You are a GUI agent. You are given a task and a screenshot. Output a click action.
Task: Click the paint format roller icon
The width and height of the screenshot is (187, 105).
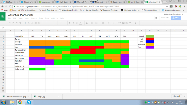[x=20, y=23]
